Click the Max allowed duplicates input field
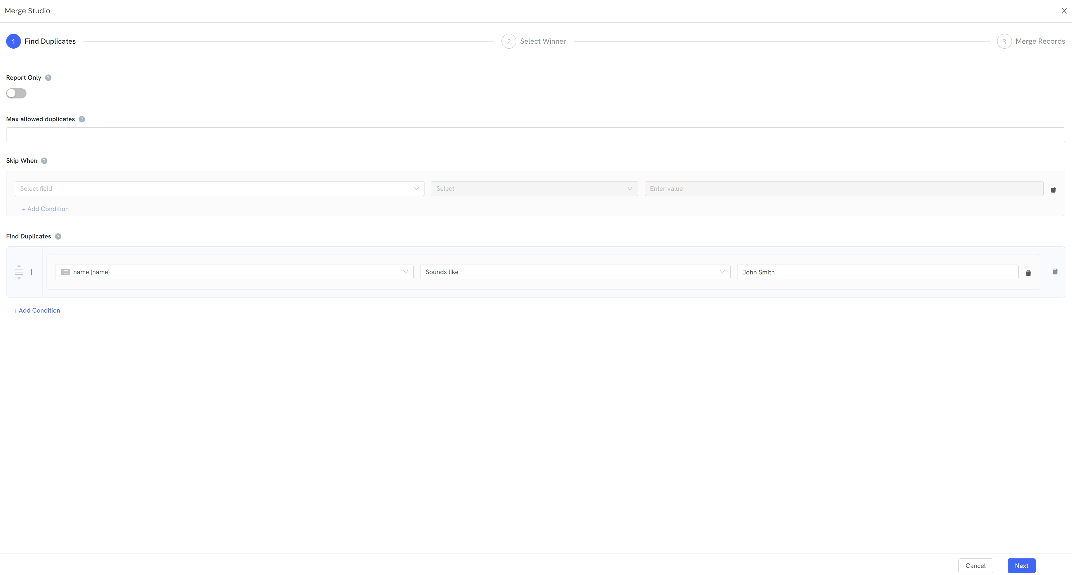This screenshot has height=575, width=1072. [x=536, y=135]
